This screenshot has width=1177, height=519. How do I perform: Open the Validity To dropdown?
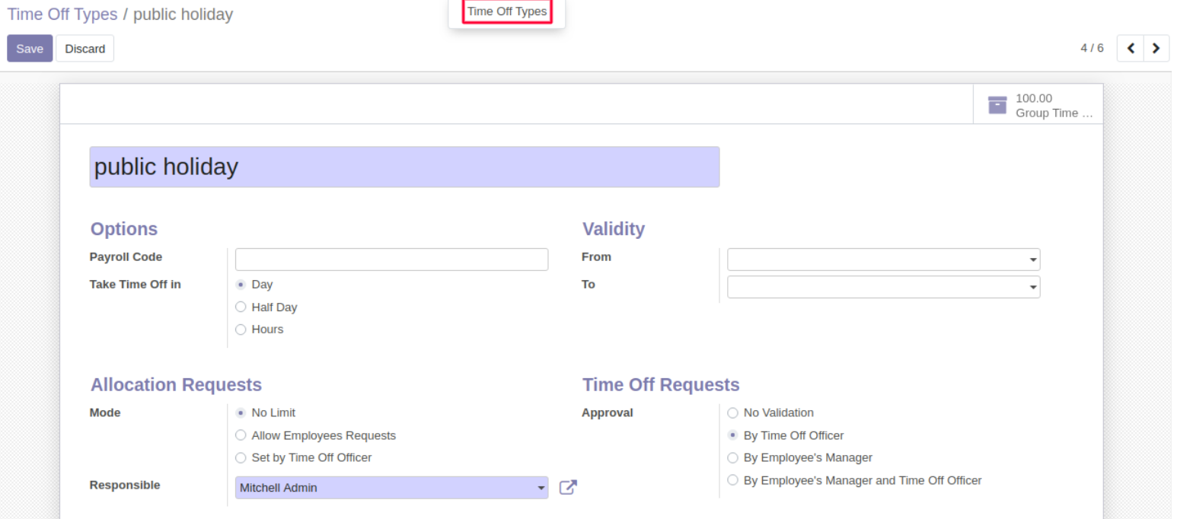(883, 287)
